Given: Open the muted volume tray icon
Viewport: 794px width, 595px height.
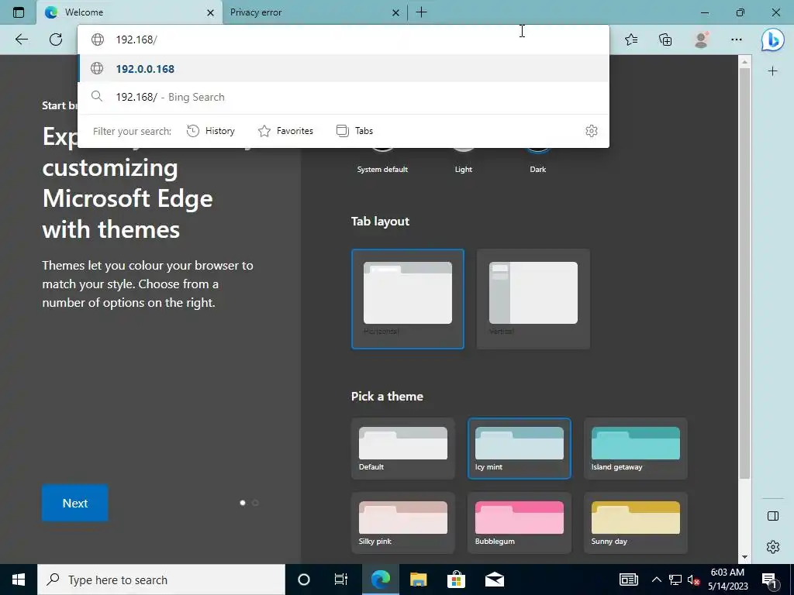Looking at the screenshot, I should point(694,580).
